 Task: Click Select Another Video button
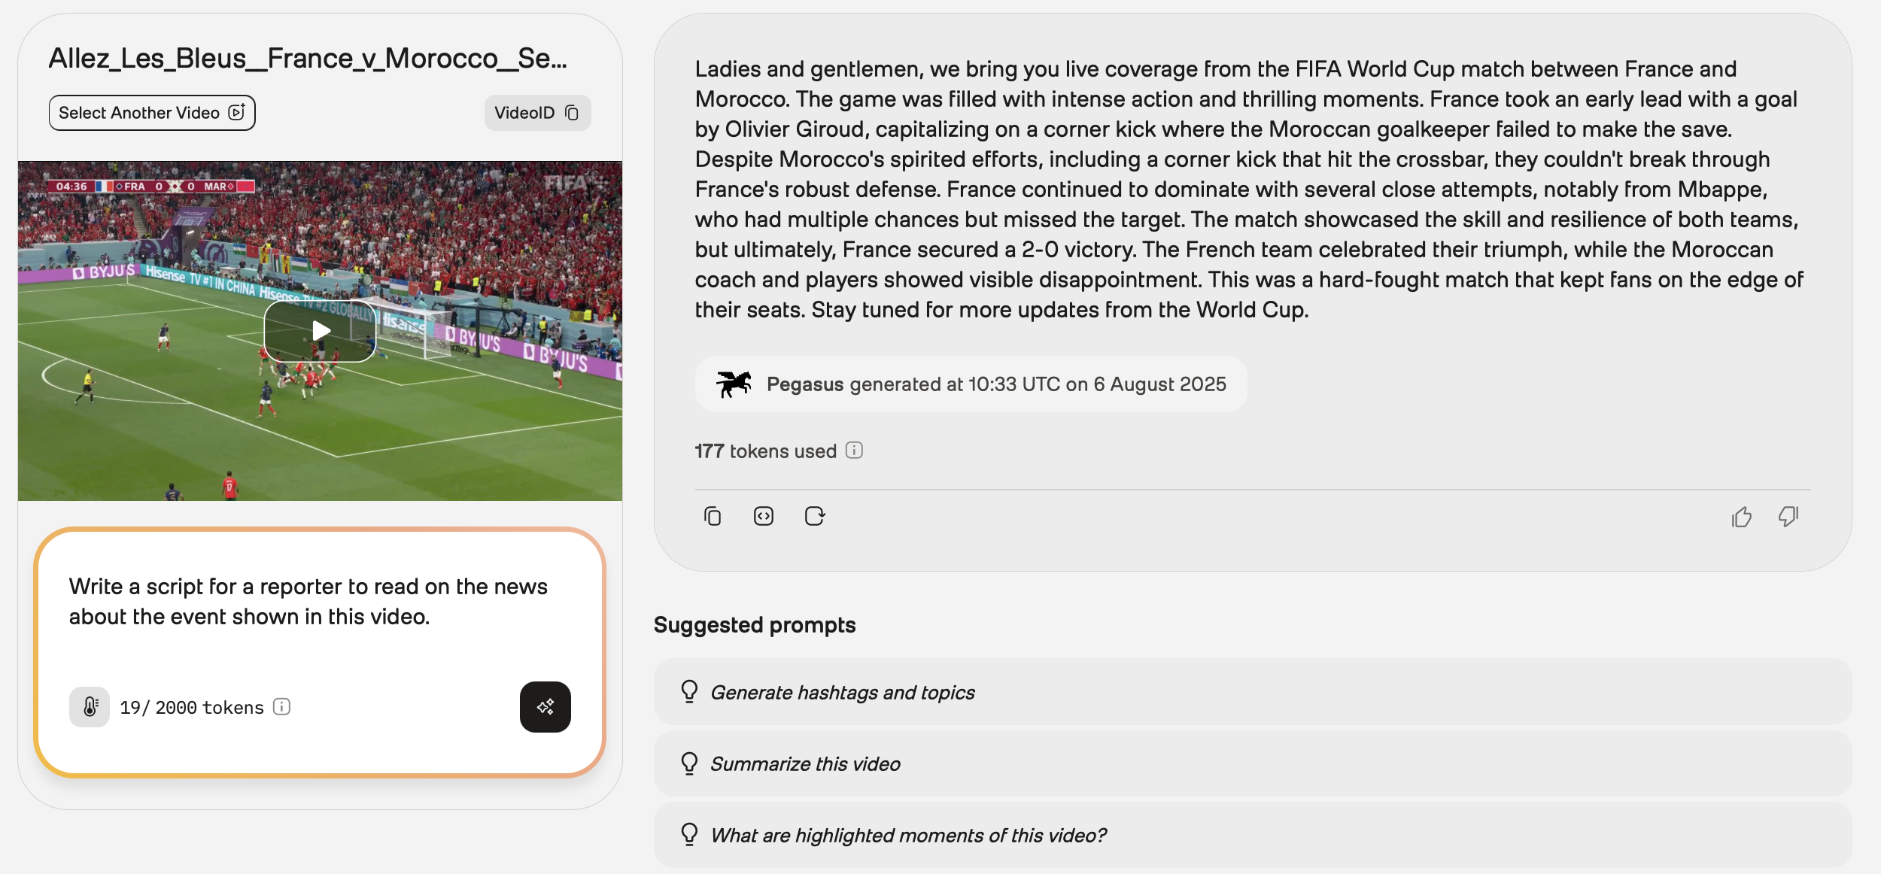pos(152,113)
